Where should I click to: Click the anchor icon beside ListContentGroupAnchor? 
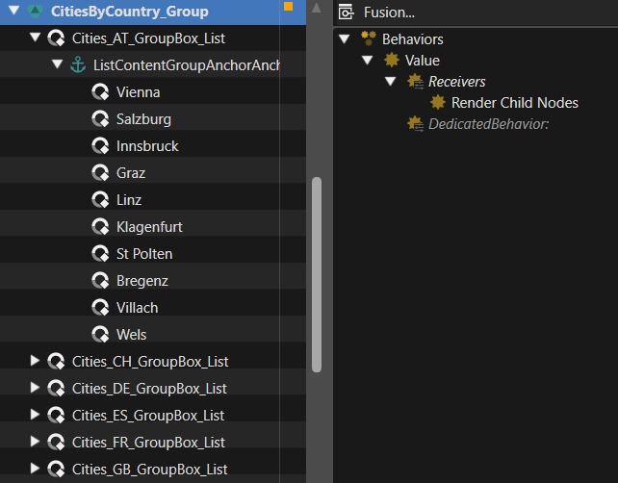(x=78, y=65)
